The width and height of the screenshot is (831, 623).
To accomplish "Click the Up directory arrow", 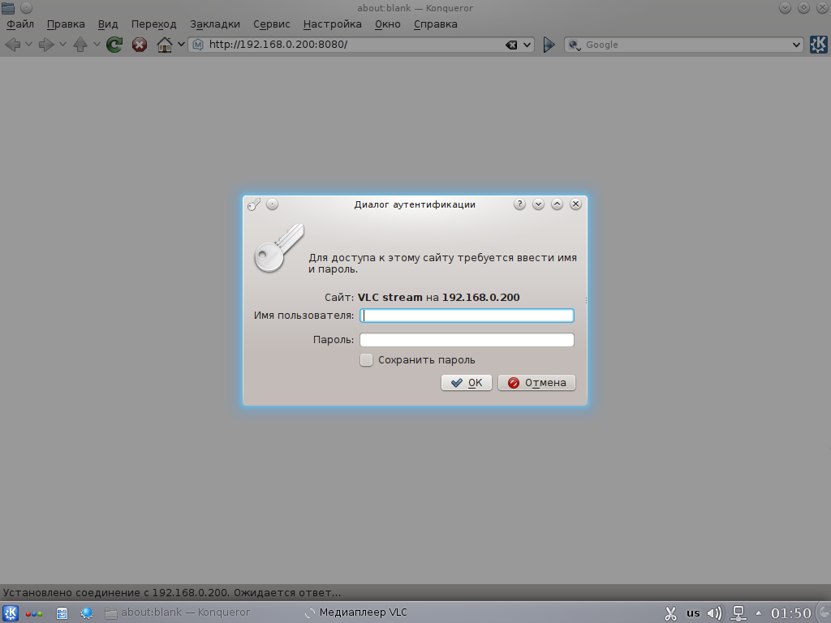I will pyautogui.click(x=80, y=45).
